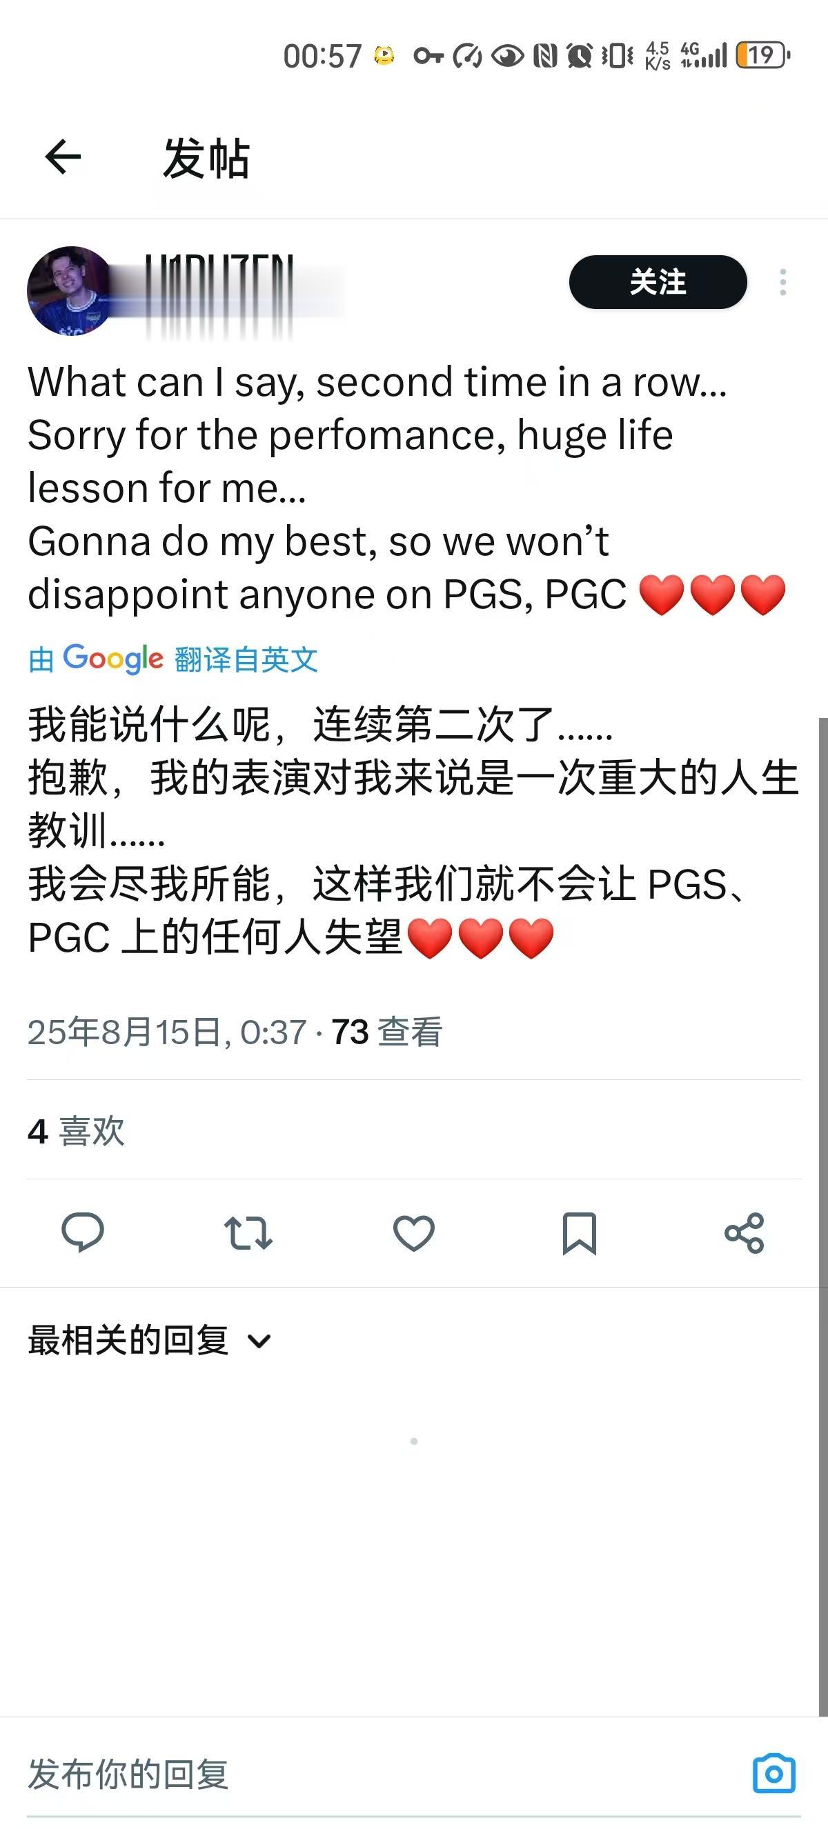This screenshot has width=828, height=1829.
Task: Tap the battery indicator in status bar
Action: (762, 55)
